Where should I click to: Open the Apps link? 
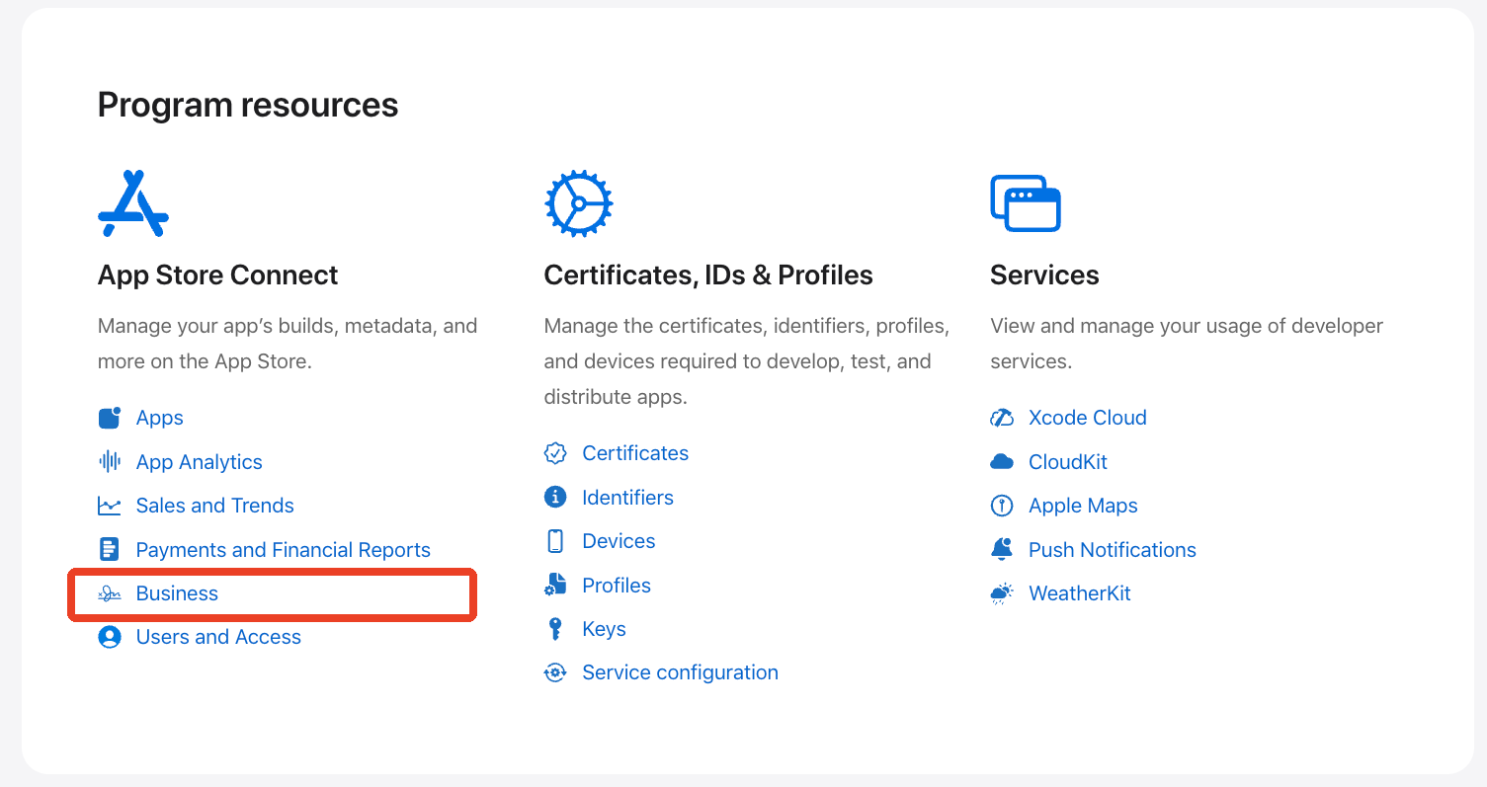160,418
